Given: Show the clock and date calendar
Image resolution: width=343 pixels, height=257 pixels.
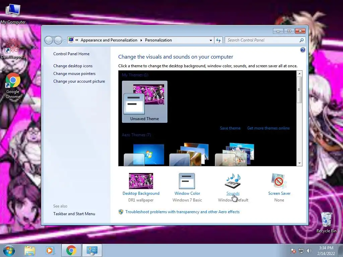Looking at the screenshot, I should point(326,251).
